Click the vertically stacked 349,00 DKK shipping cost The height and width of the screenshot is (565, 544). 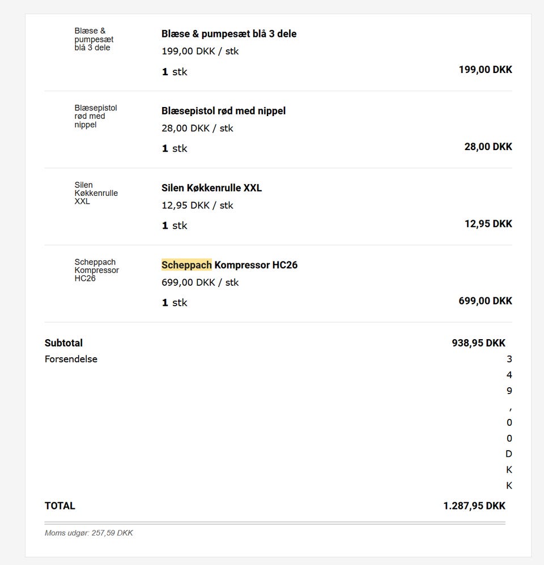coord(509,422)
